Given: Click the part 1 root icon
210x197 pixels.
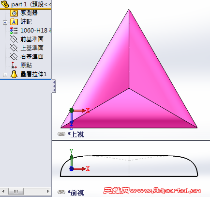Looking at the screenshot, I should tap(5, 4).
